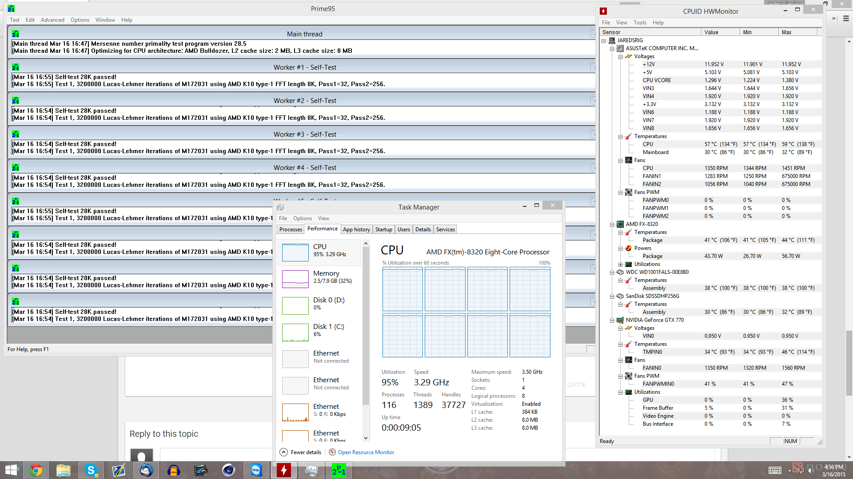
Task: Collapse the JAREDSRIG root node in HWMonitor
Action: pos(604,40)
